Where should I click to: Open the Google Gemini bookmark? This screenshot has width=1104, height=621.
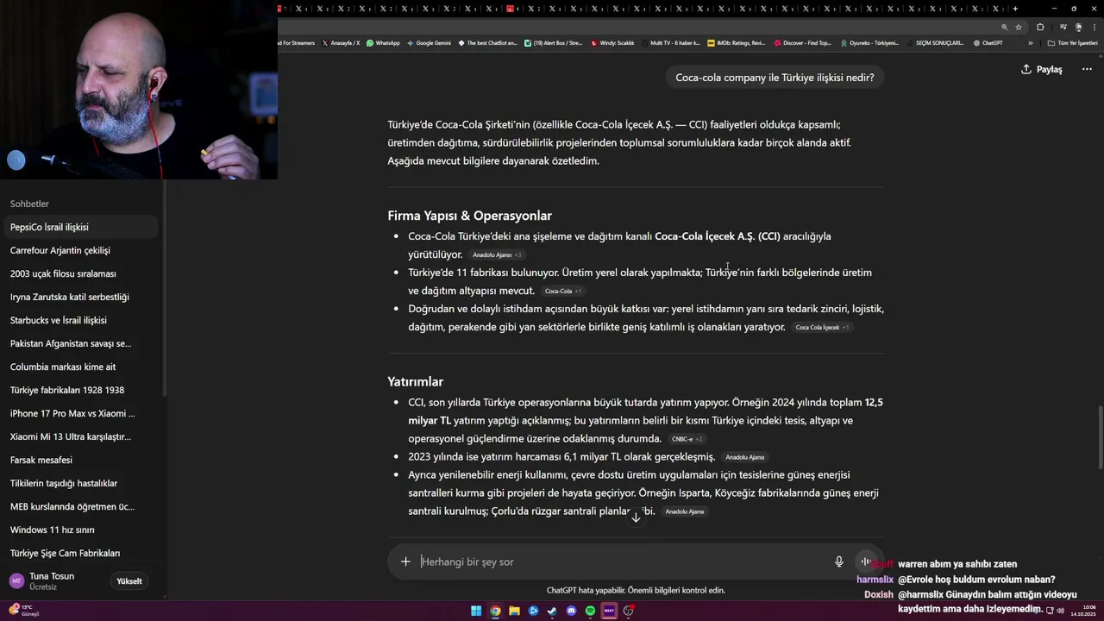click(429, 42)
